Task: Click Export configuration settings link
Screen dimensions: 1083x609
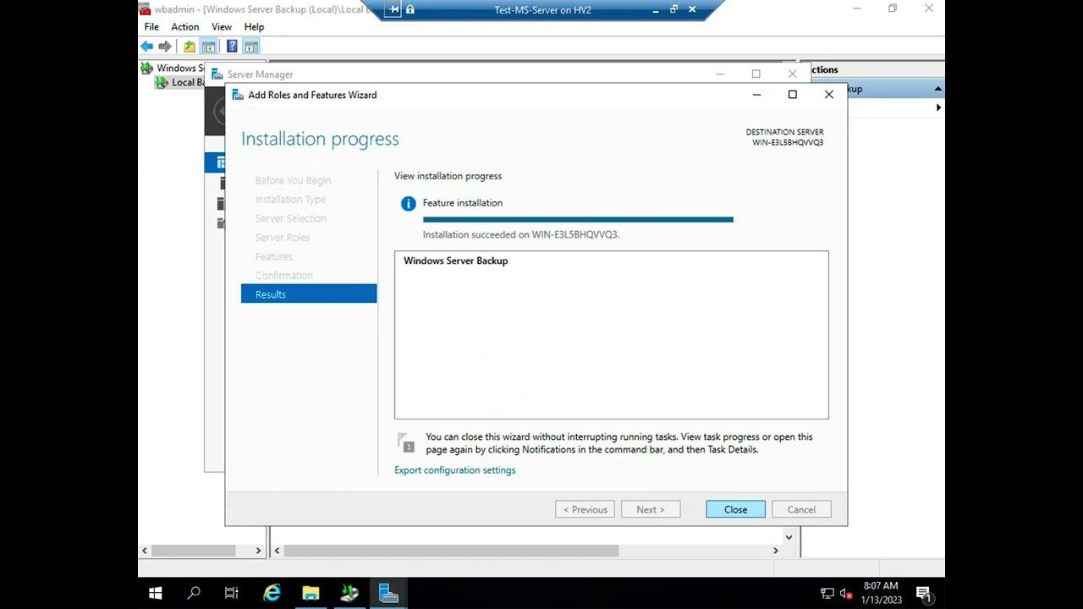Action: point(454,470)
